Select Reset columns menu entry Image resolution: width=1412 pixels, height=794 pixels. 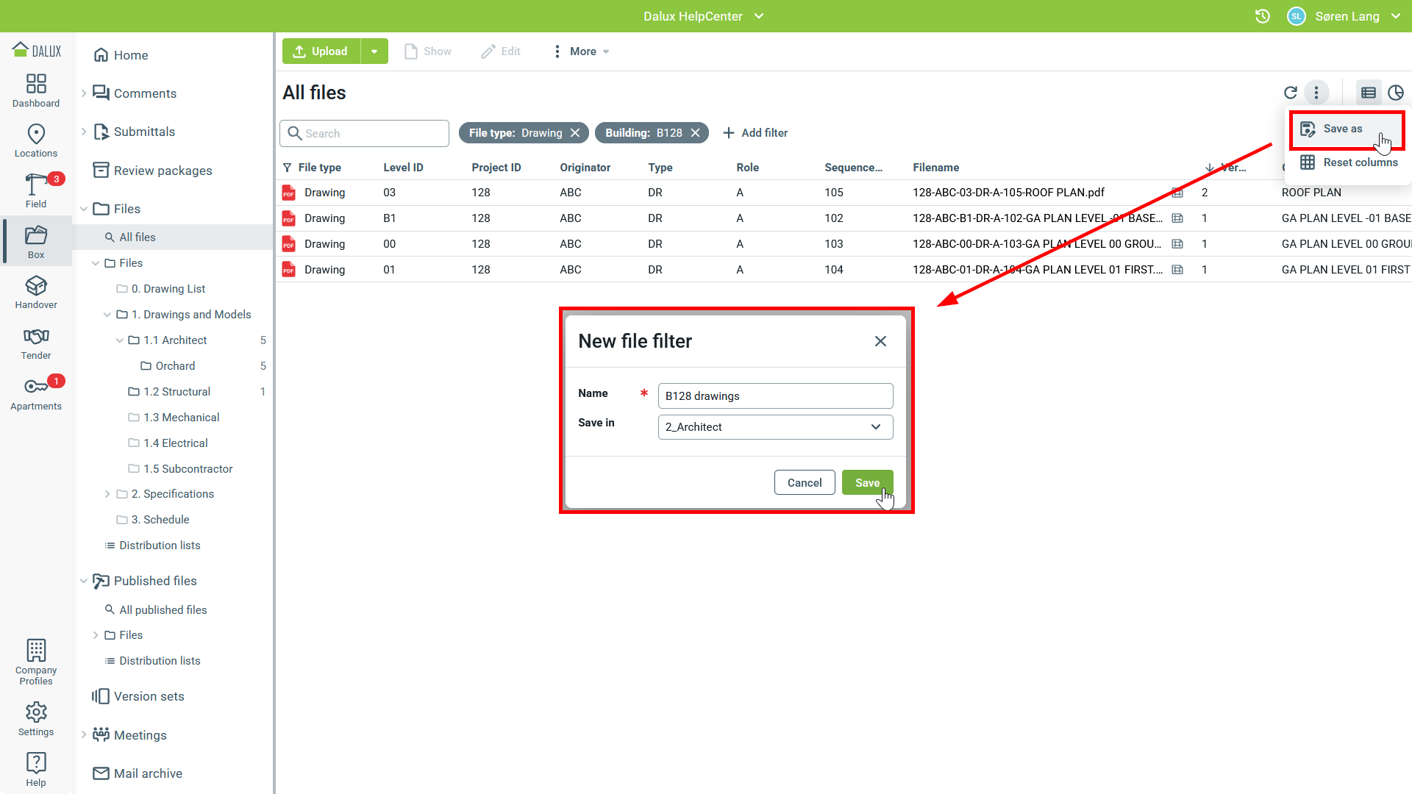point(1360,162)
